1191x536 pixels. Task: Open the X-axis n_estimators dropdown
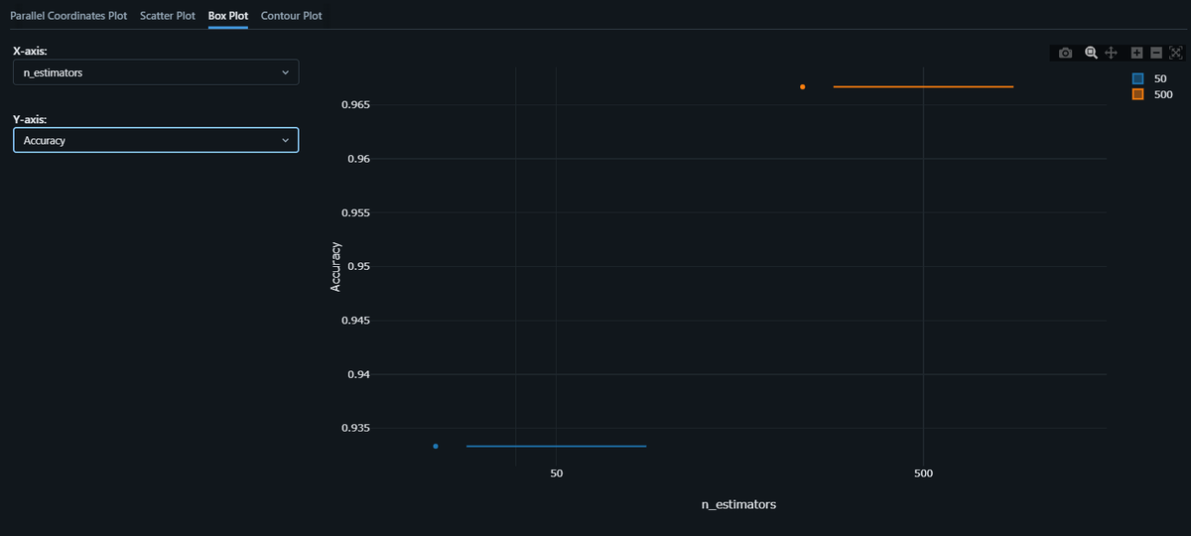(x=156, y=72)
